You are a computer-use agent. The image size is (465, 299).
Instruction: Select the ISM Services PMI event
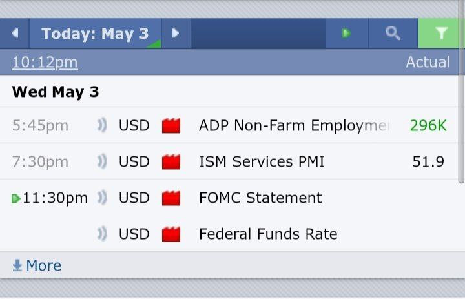(261, 161)
